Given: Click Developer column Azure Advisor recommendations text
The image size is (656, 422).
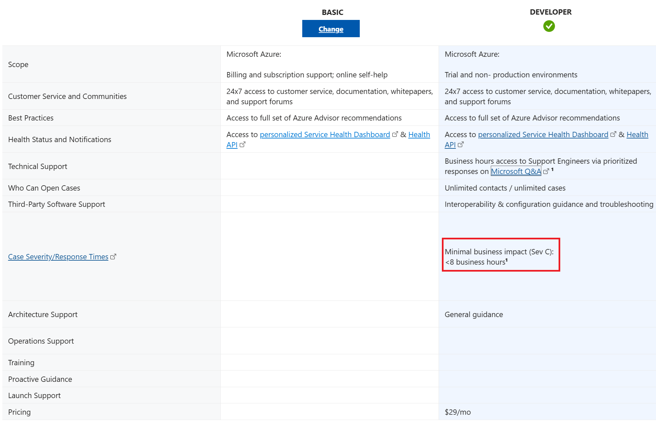Looking at the screenshot, I should 532,118.
